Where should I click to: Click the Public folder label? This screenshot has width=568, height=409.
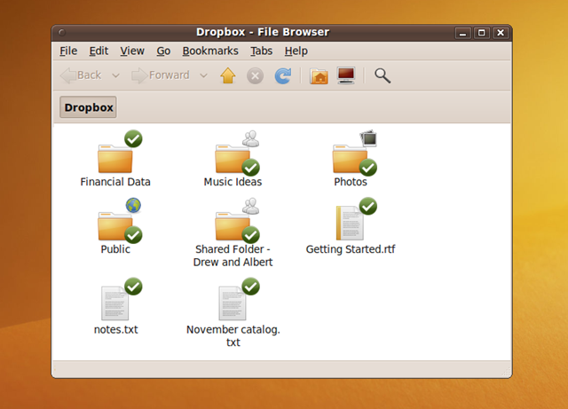[115, 249]
